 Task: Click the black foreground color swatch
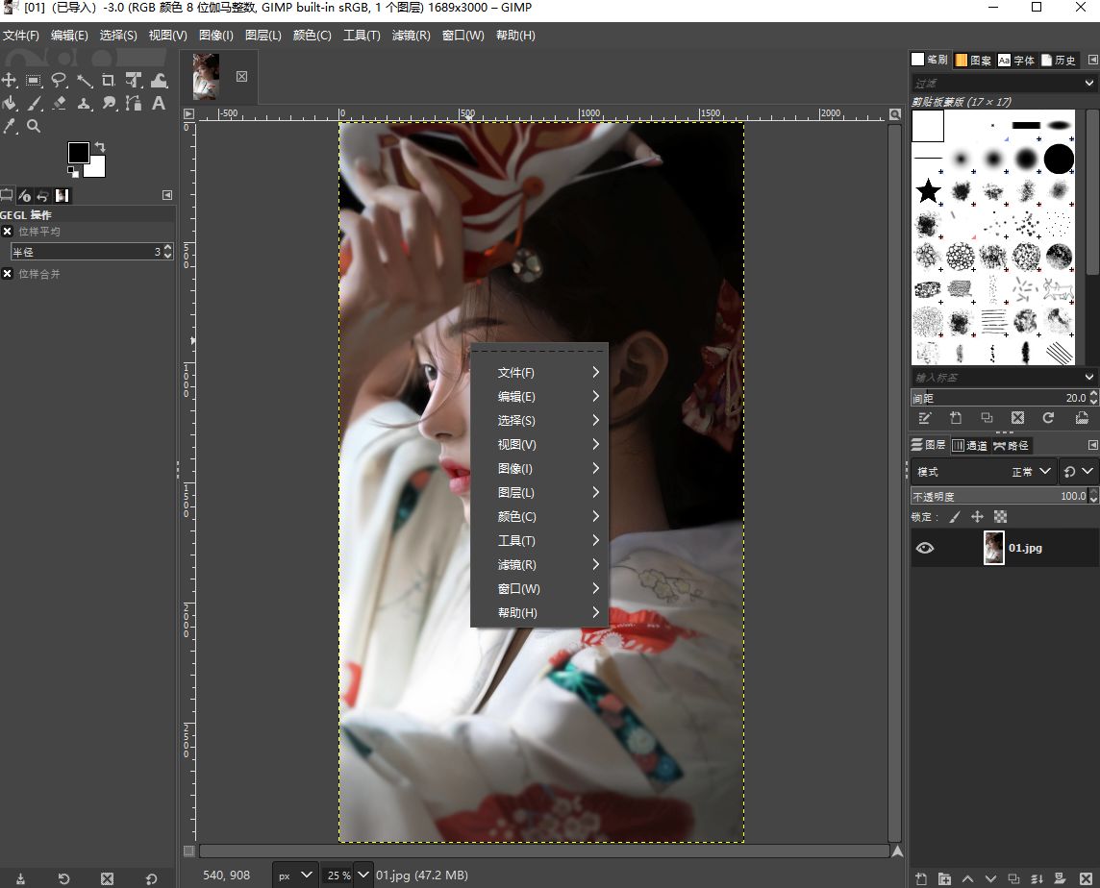(x=78, y=152)
